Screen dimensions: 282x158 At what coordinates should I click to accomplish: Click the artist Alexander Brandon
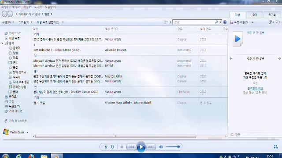click(x=115, y=50)
